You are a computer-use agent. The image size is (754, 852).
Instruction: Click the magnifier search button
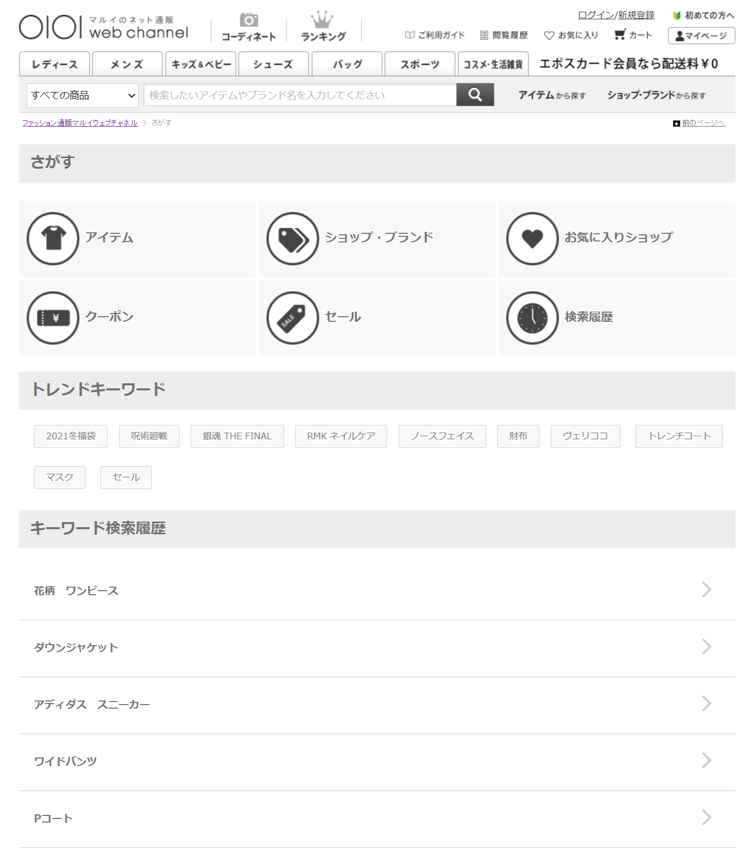click(474, 95)
